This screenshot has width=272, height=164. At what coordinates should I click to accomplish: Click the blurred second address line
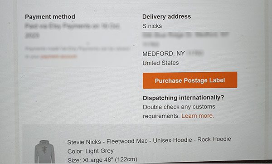[151, 45]
